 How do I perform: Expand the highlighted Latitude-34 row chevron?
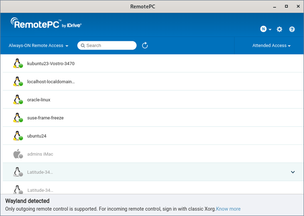point(293,172)
